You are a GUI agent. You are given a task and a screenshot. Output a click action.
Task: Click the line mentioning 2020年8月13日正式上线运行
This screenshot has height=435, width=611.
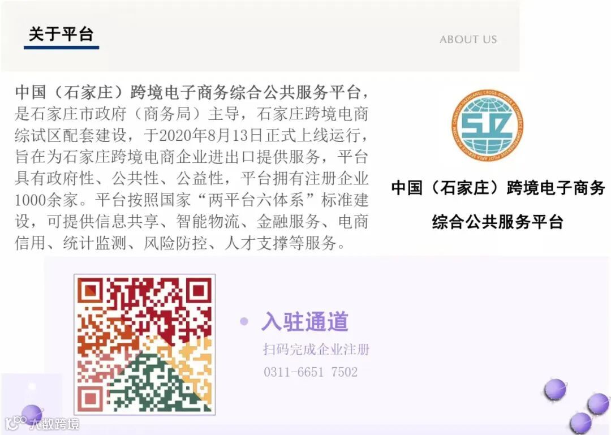[x=191, y=135]
